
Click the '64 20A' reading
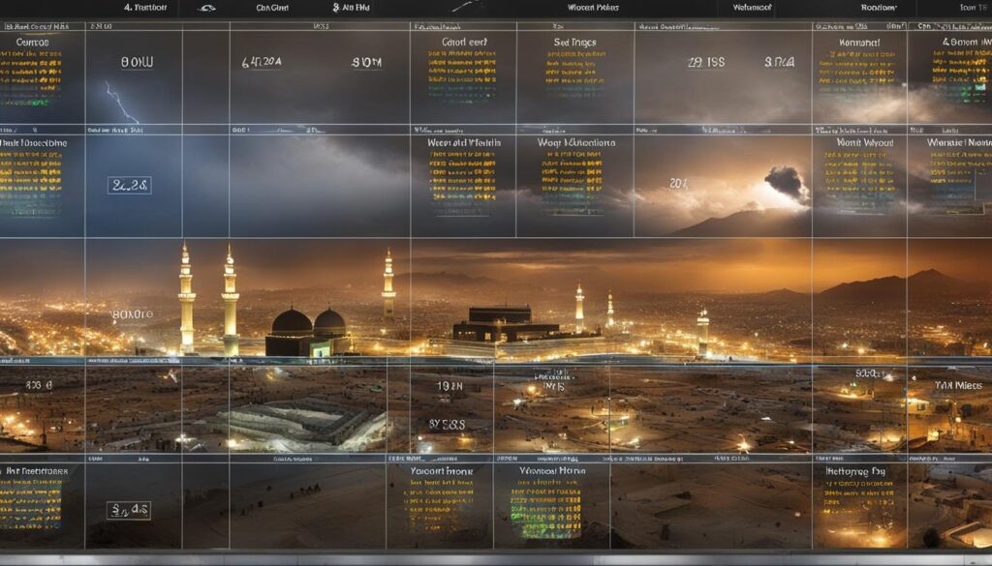pyautogui.click(x=262, y=62)
